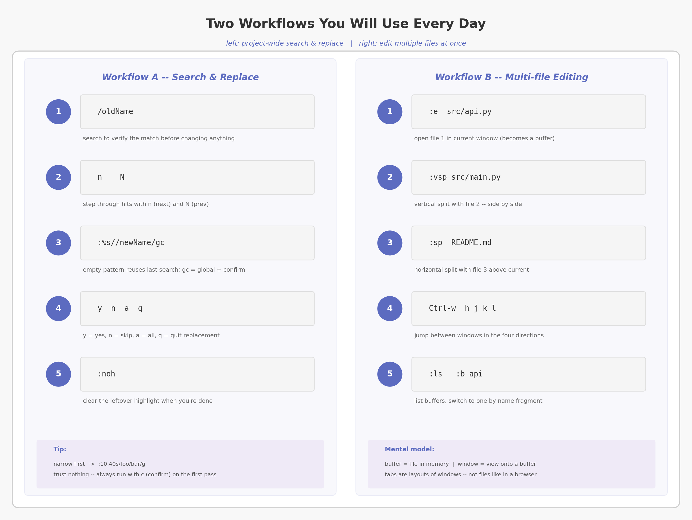Image resolution: width=692 pixels, height=520 pixels.
Task: Click the Workflow A -- Search & Replace heading
Action: [x=180, y=77]
